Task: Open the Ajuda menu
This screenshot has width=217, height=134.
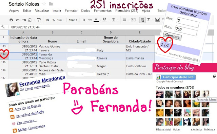Action: [x=146, y=10]
